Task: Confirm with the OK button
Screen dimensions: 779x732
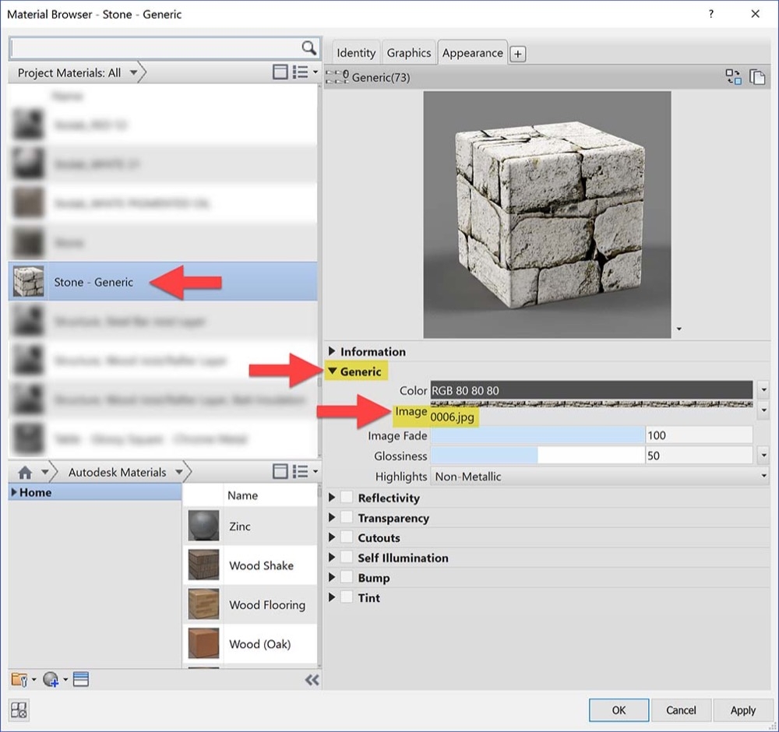Action: [x=619, y=710]
